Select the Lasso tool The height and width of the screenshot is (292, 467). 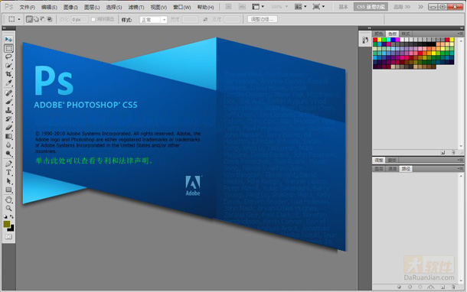[x=8, y=57]
